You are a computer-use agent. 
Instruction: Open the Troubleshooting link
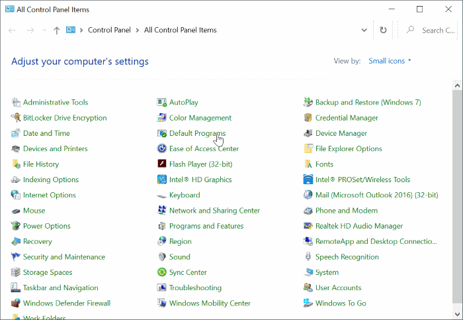point(195,288)
